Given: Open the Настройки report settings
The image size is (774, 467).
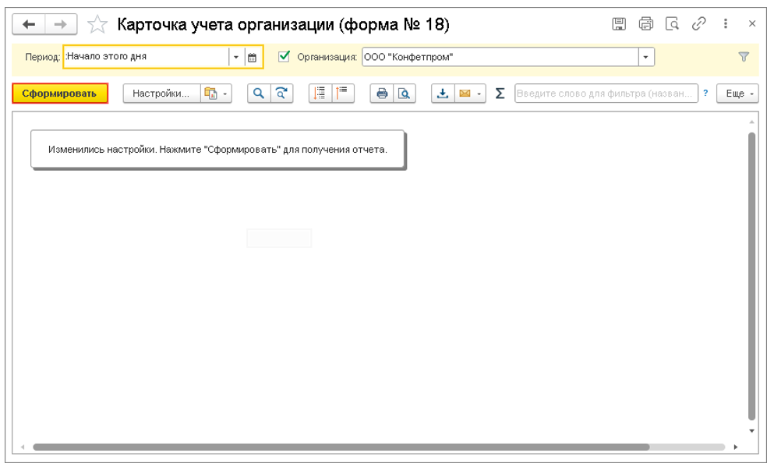Looking at the screenshot, I should tap(161, 94).
